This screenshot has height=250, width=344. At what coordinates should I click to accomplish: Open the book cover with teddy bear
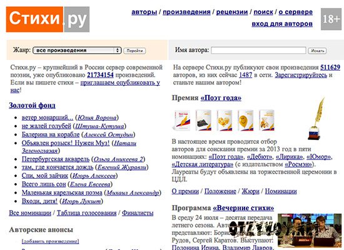click(x=266, y=121)
